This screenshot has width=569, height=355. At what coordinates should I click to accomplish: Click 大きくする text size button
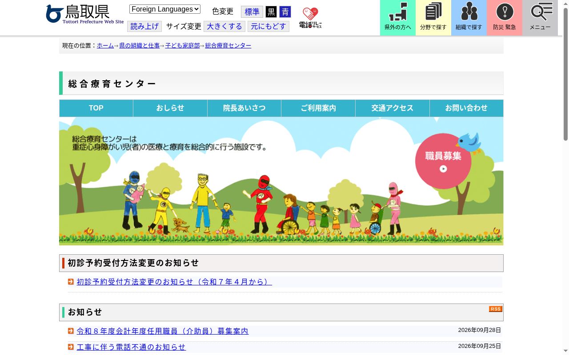[224, 26]
